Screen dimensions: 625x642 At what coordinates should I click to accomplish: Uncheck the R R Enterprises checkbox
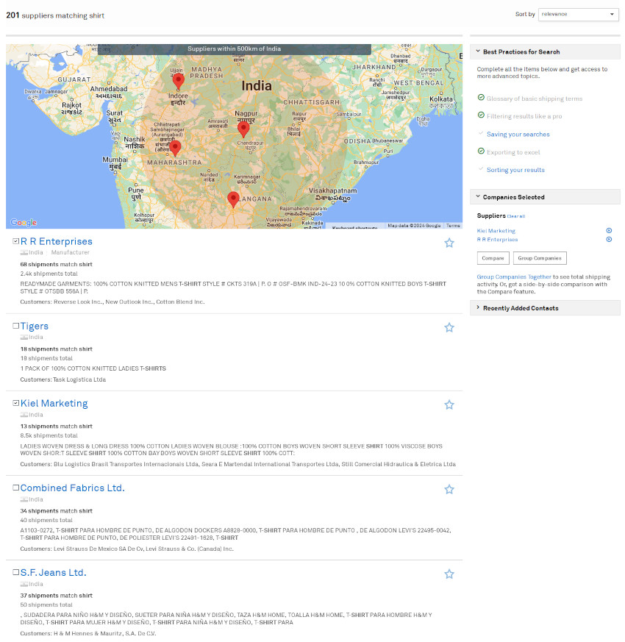(15, 240)
